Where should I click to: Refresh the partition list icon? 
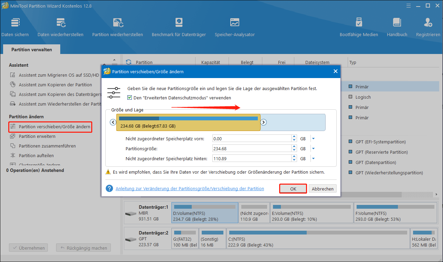click(129, 62)
